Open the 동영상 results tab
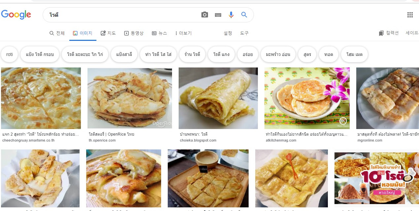The height and width of the screenshot is (211, 419). [134, 33]
